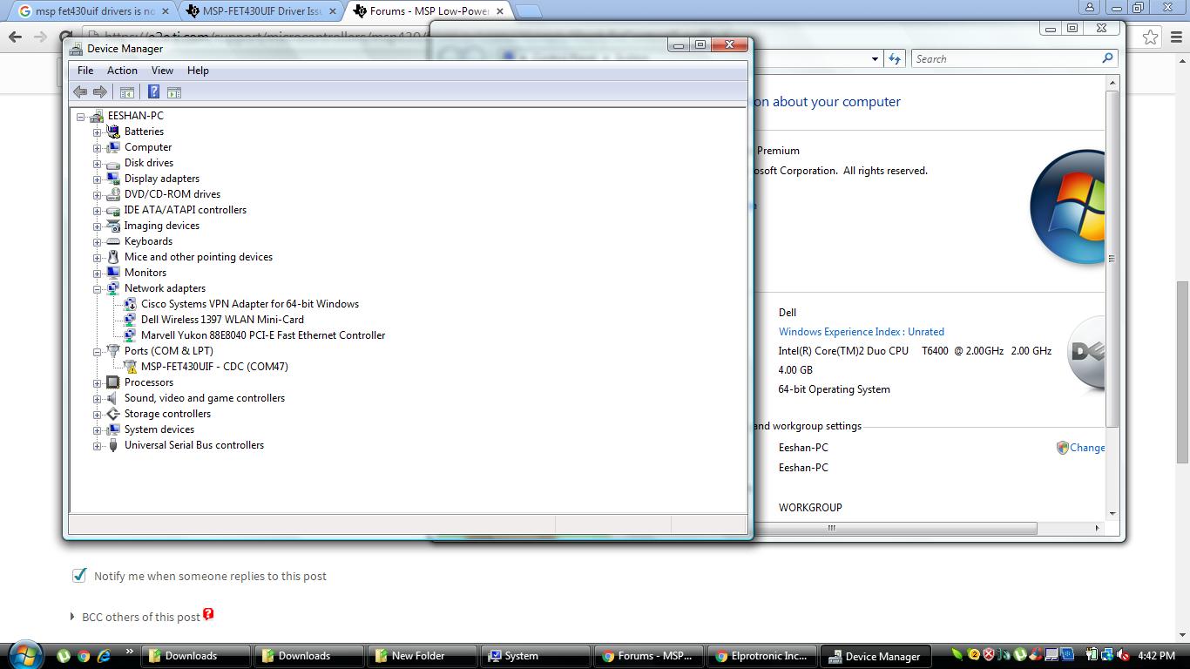This screenshot has height=669, width=1190.
Task: Click the Mice and other pointing devices icon
Action: [x=113, y=257]
